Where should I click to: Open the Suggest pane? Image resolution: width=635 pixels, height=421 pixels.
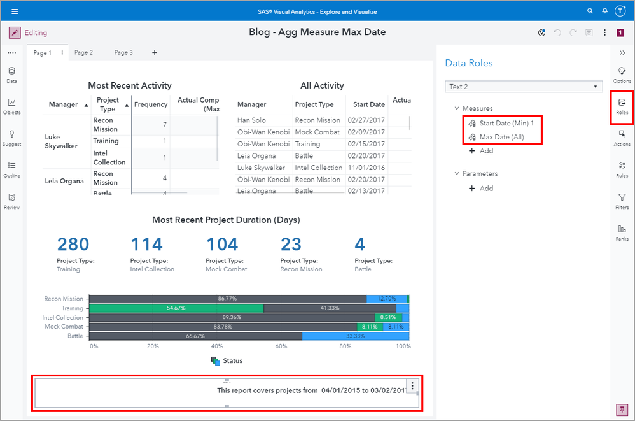pyautogui.click(x=11, y=138)
